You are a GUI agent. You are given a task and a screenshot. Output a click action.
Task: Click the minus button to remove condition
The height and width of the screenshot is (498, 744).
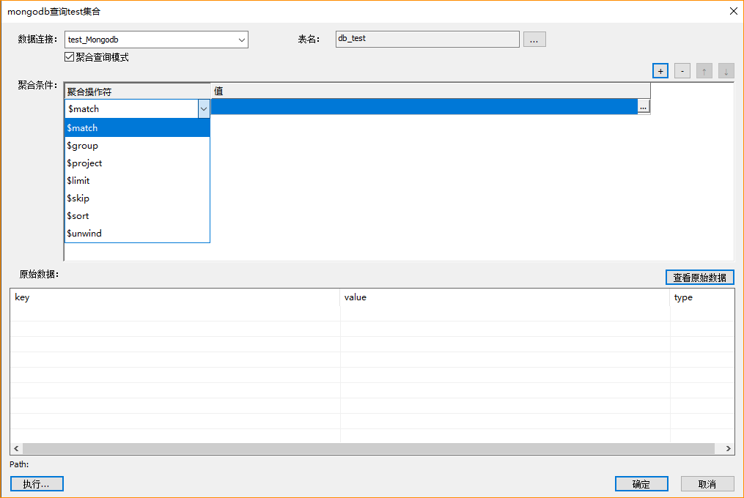coord(682,71)
